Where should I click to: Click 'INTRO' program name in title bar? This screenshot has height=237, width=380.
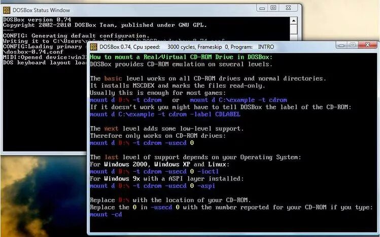coord(266,47)
